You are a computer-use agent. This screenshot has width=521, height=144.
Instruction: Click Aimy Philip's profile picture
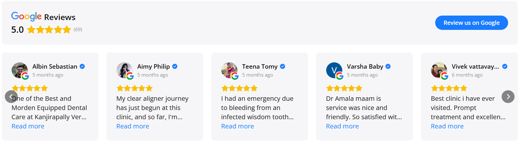124,70
